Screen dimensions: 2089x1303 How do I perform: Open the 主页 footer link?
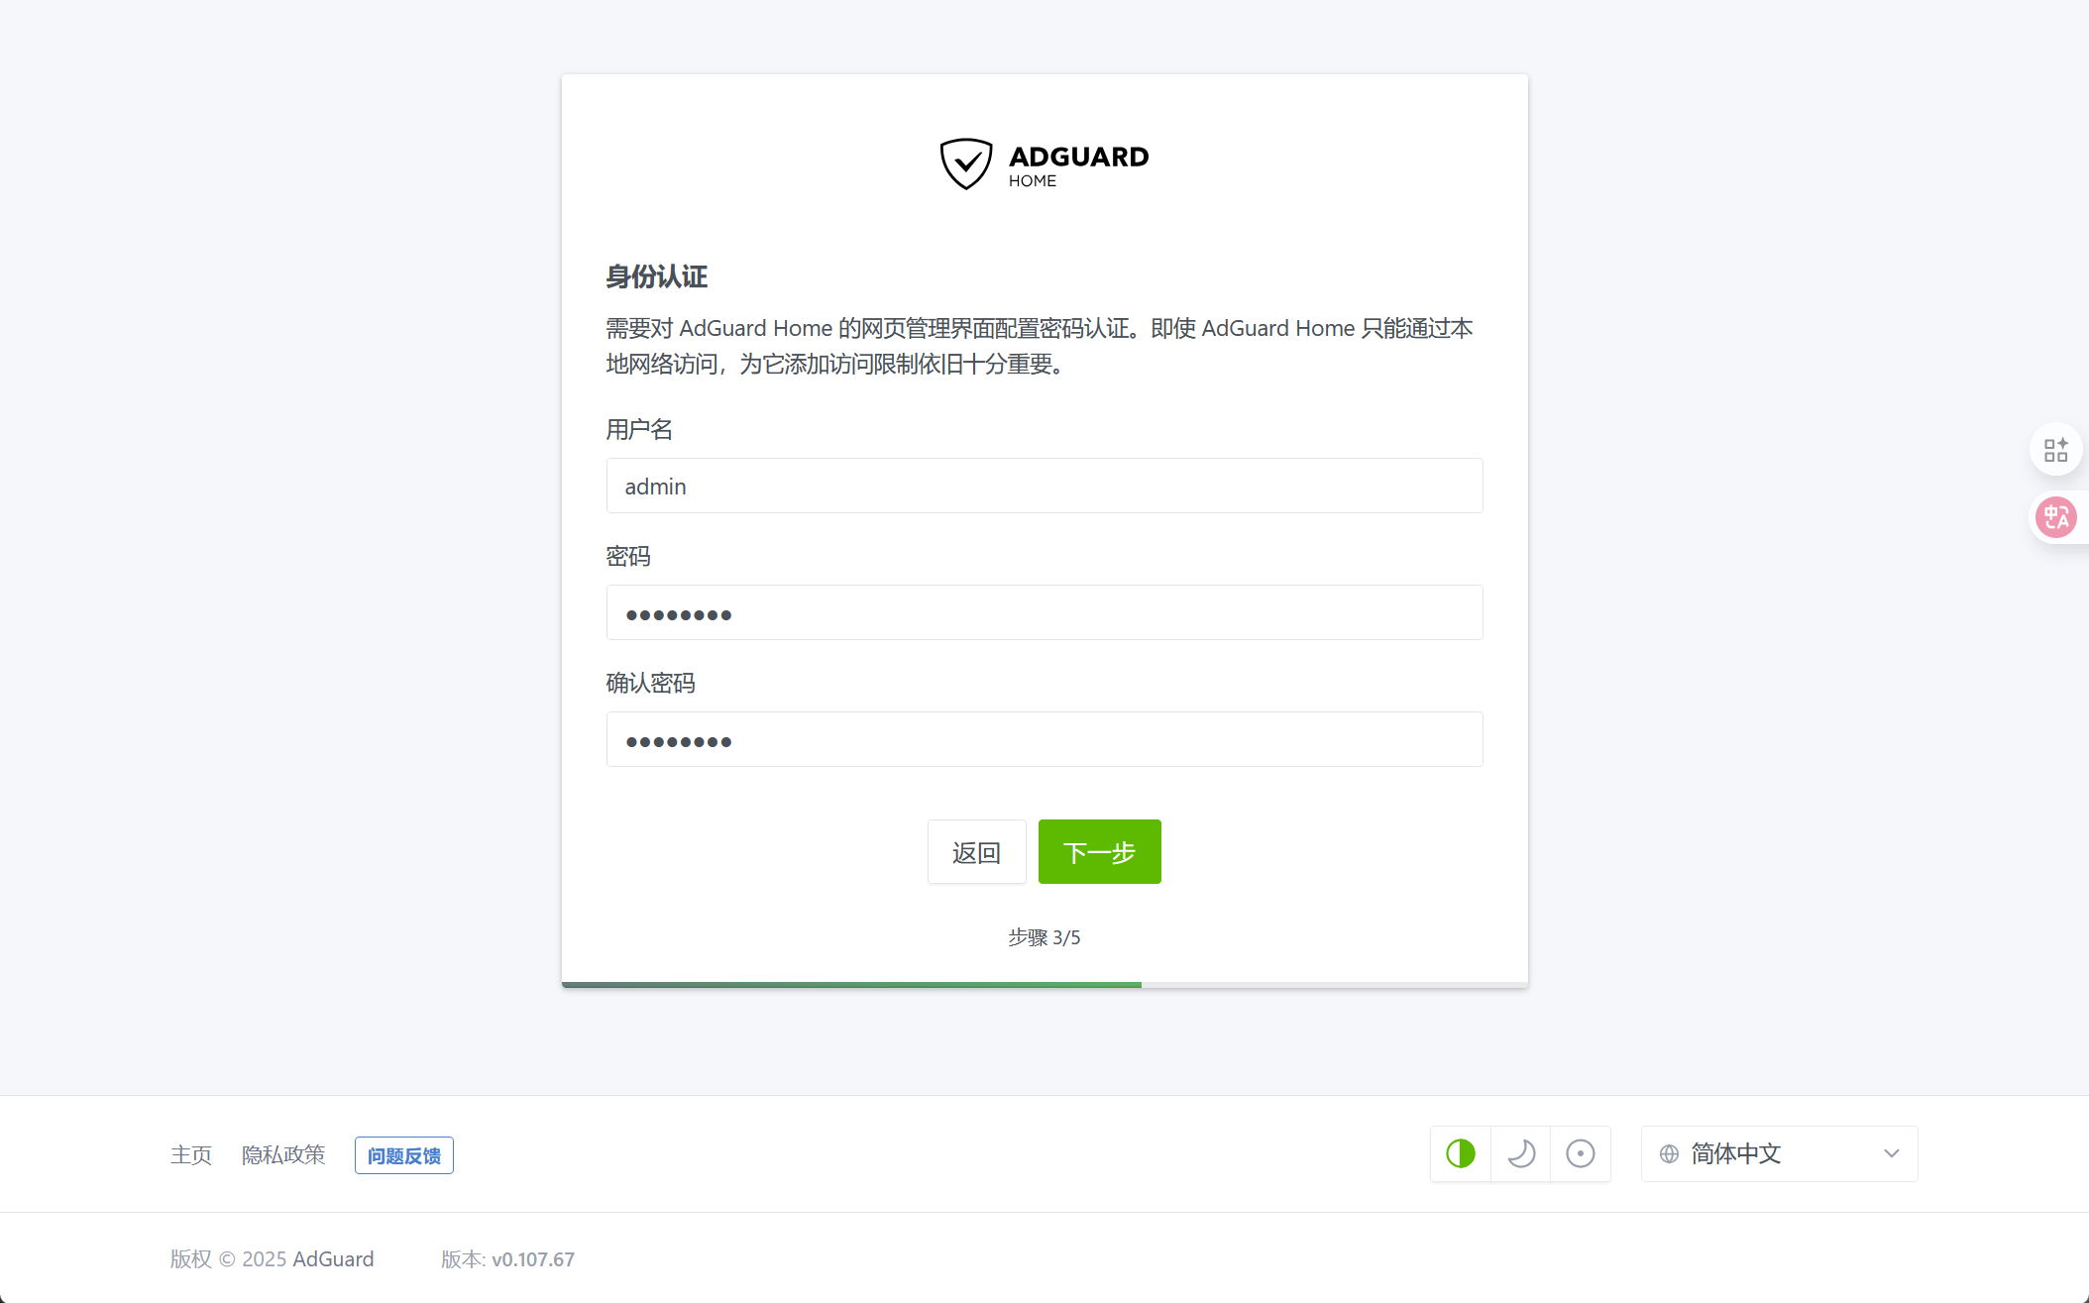pos(191,1154)
